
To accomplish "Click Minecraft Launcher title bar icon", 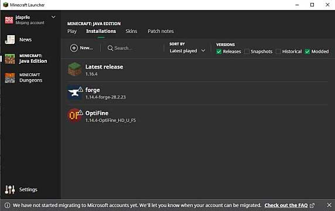I will [5, 5].
